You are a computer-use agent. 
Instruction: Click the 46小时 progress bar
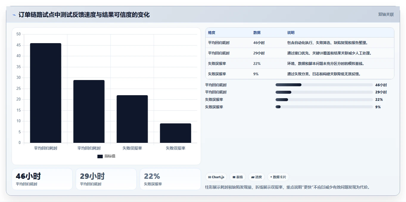click(324, 85)
